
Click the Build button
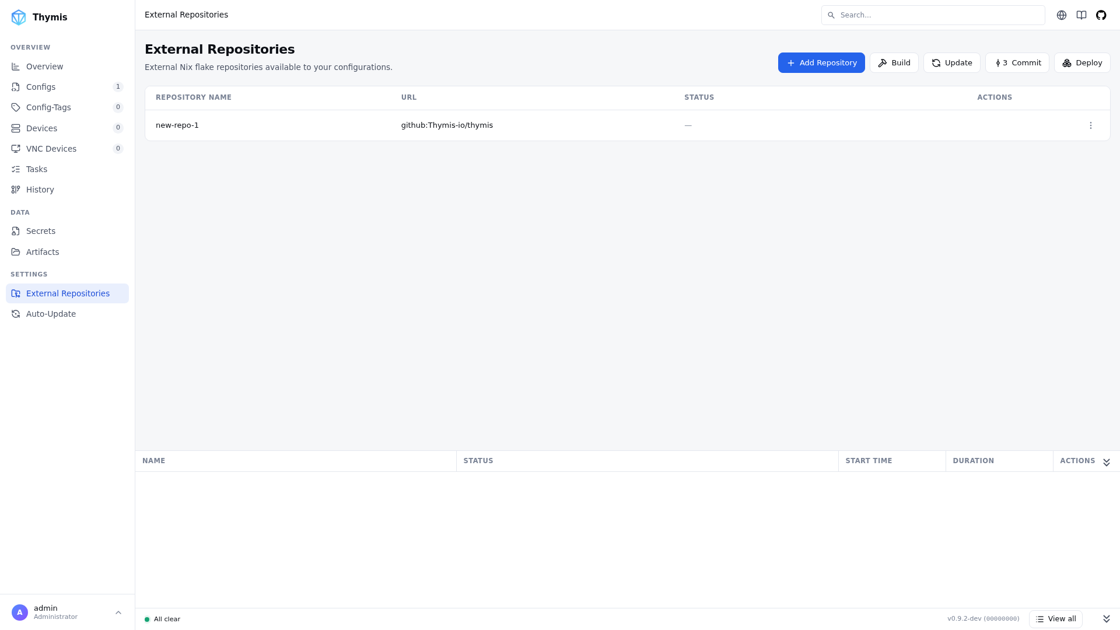(x=894, y=63)
